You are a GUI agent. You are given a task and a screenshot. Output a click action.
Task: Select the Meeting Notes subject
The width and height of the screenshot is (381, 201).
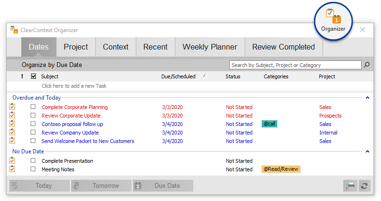click(58, 169)
